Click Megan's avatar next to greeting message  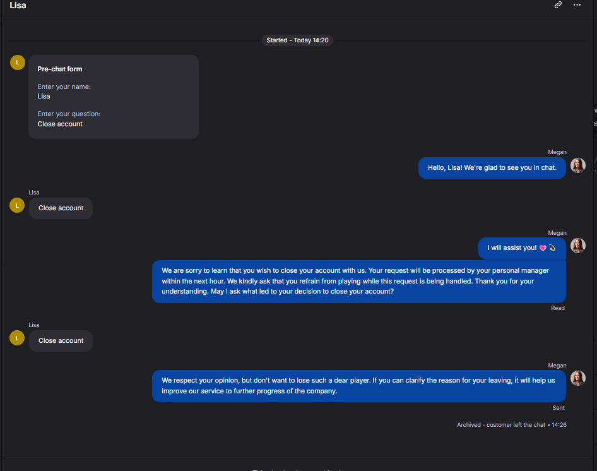577,165
